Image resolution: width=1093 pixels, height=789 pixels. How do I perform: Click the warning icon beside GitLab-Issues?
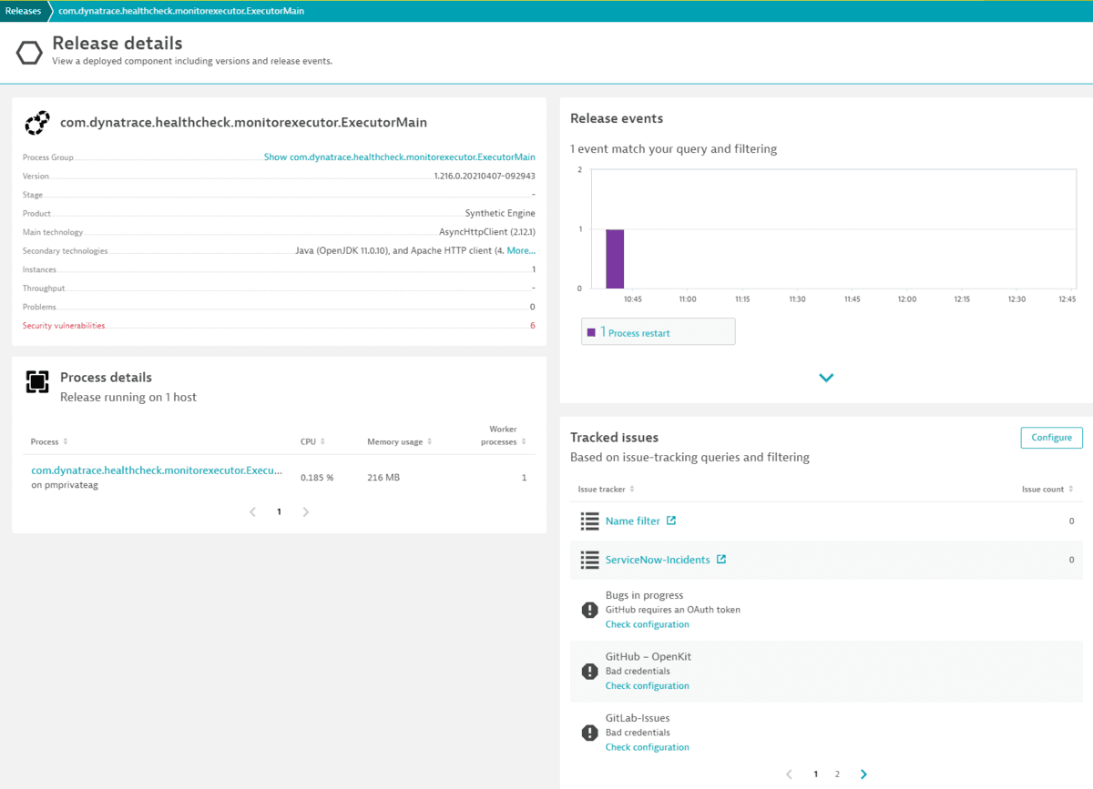(x=590, y=733)
